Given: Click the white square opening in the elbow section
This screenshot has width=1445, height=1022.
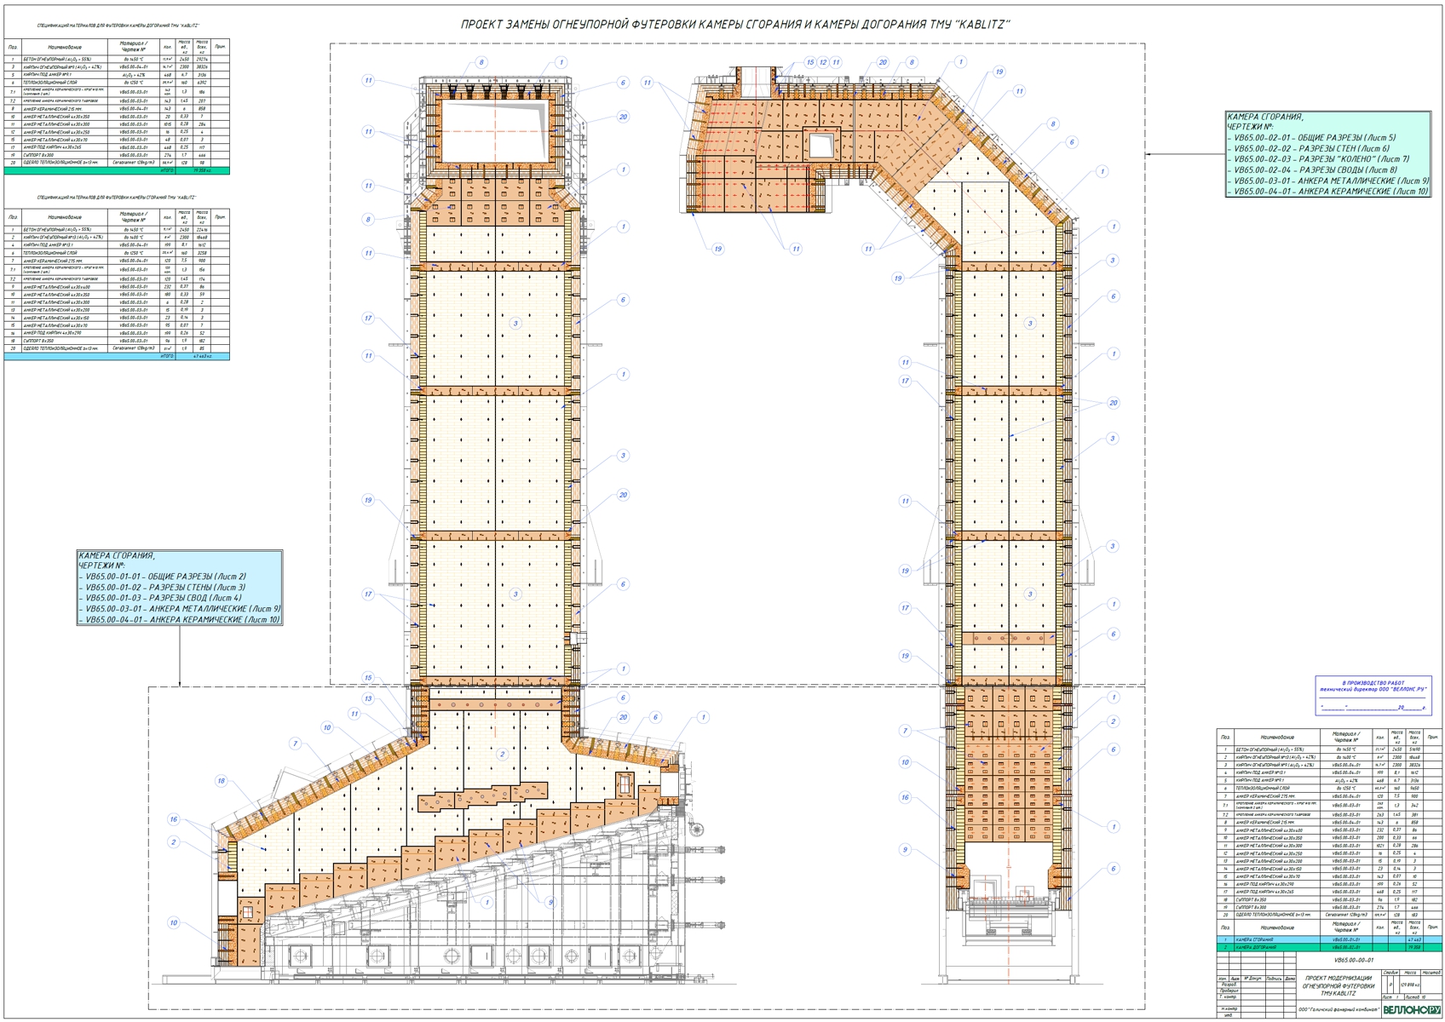Looking at the screenshot, I should tap(820, 146).
